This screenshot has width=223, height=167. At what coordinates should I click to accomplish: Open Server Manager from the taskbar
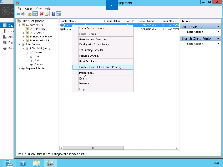coord(9,163)
